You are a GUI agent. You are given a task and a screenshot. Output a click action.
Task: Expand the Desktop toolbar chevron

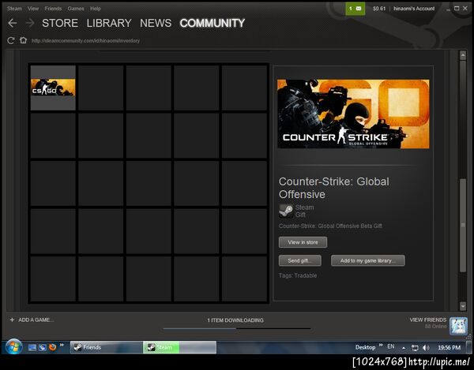click(381, 345)
